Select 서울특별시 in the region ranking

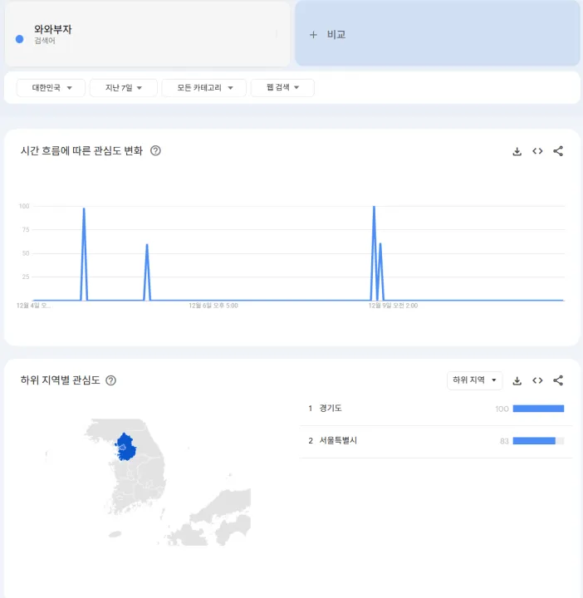[x=337, y=441]
